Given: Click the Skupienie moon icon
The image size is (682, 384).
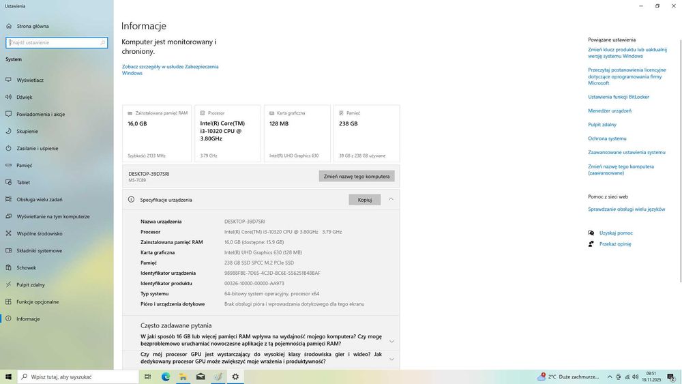Looking at the screenshot, I should pos(8,131).
